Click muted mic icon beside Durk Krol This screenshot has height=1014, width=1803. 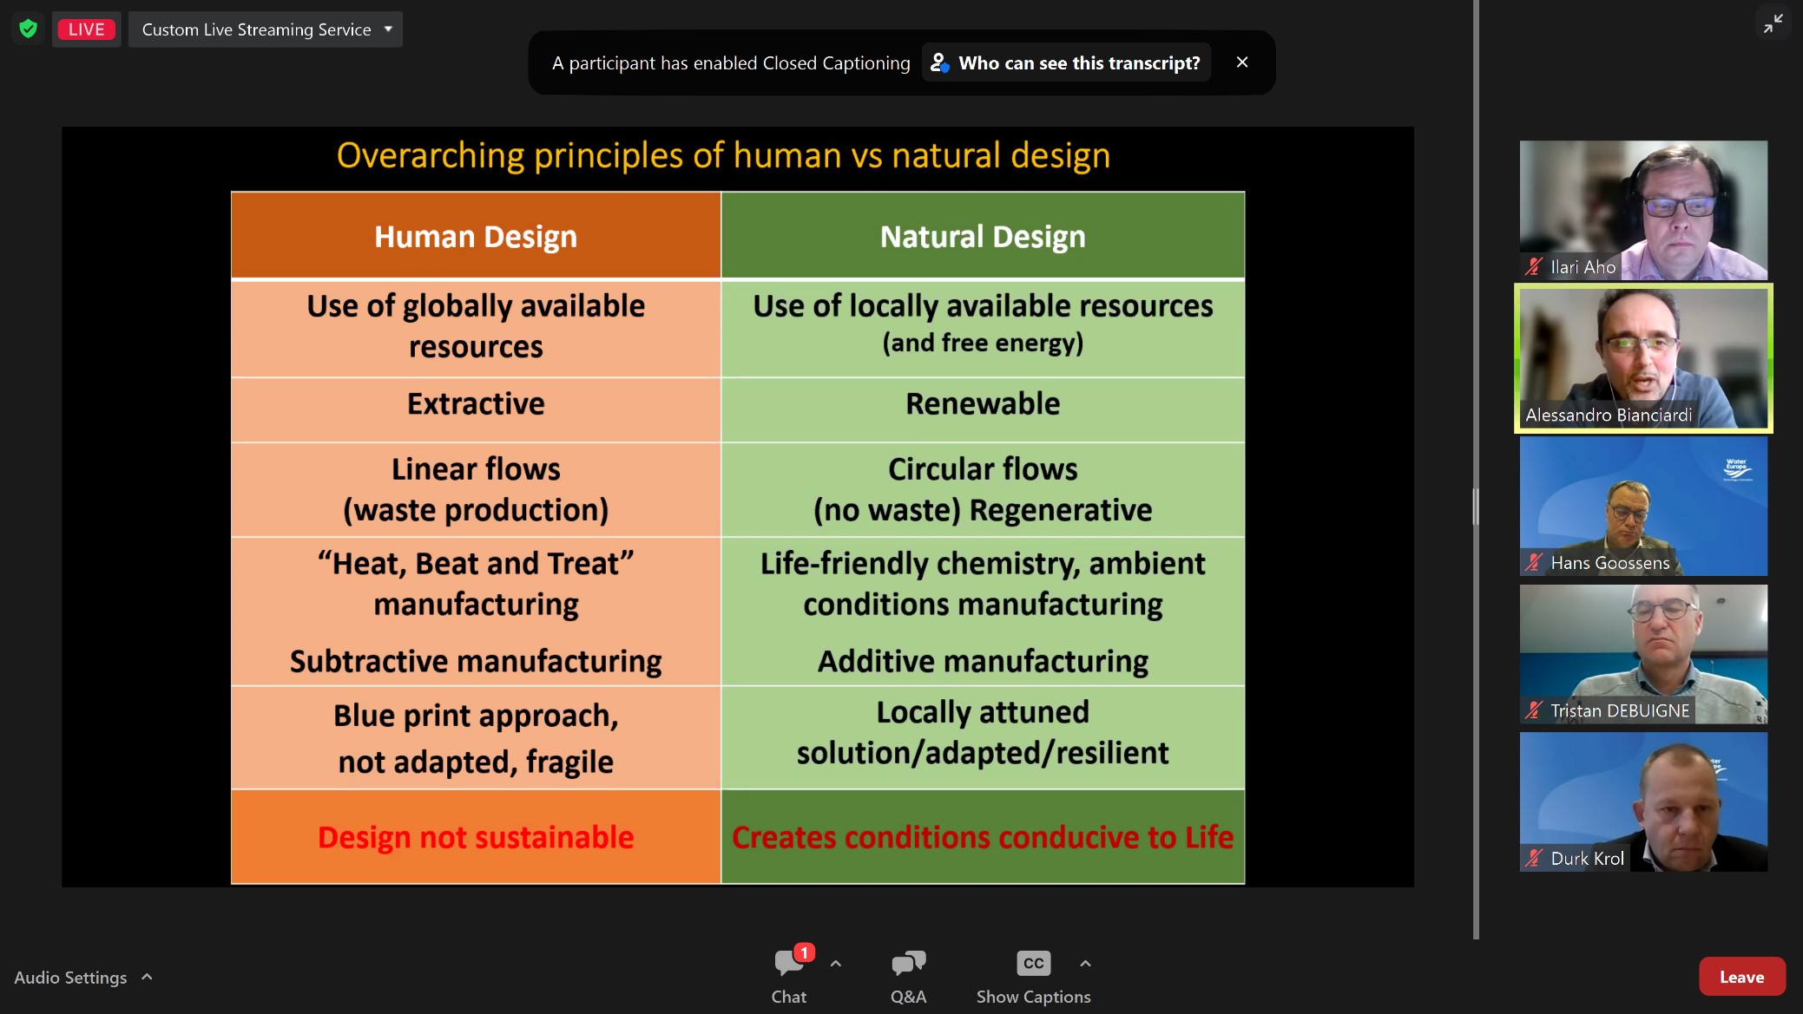[x=1534, y=859]
